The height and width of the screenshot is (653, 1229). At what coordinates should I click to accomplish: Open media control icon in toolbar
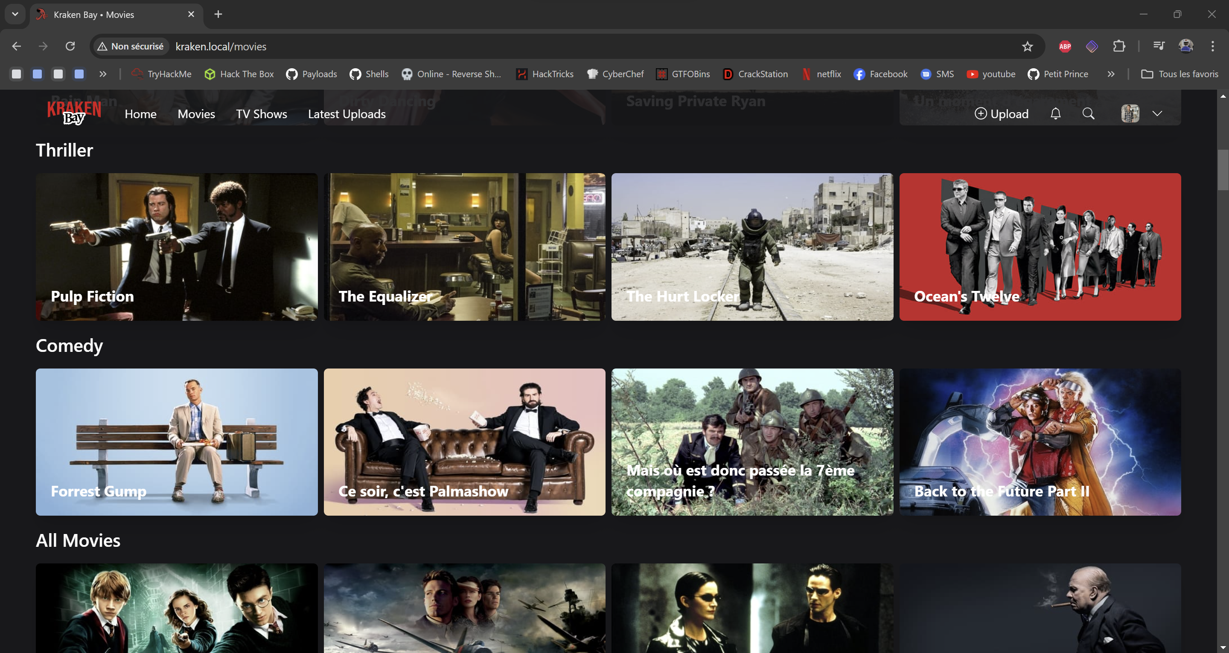(1159, 46)
